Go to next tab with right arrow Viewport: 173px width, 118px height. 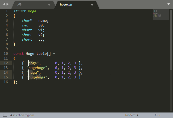click(x=8, y=4)
